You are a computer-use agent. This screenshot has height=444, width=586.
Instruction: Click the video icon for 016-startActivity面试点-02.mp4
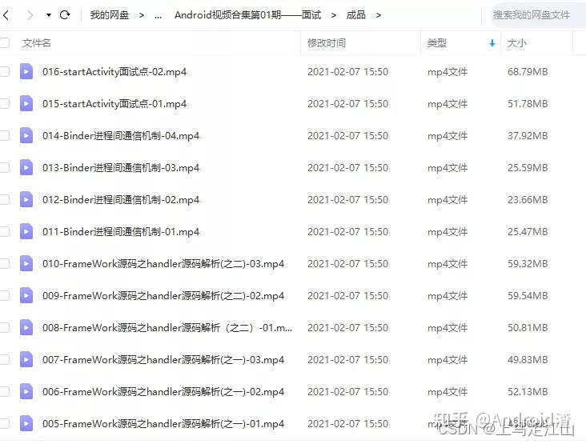click(26, 71)
